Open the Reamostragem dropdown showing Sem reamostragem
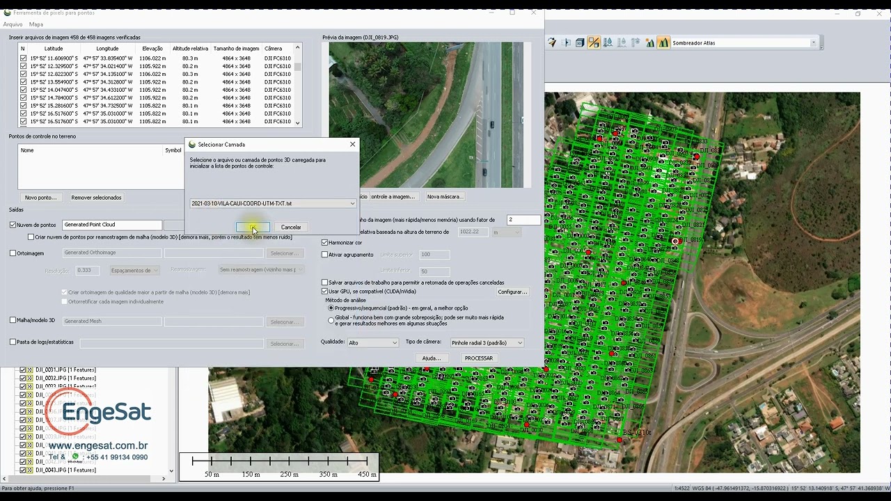Image resolution: width=891 pixels, height=501 pixels. [261, 270]
